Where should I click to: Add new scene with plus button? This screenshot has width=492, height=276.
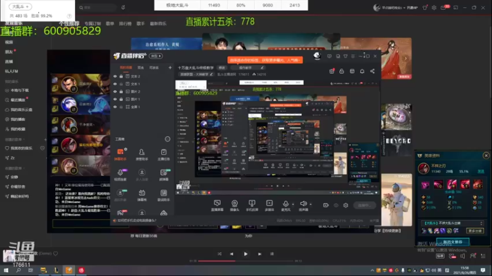click(170, 67)
